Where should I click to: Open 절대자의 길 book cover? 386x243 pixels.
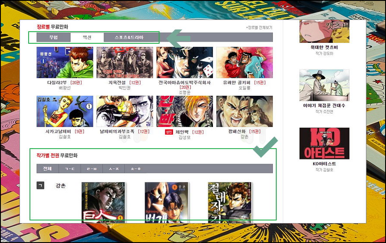coord(230,203)
